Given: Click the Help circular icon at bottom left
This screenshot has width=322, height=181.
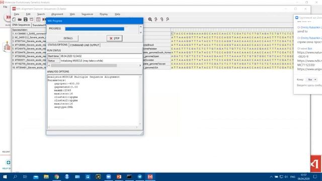Looking at the screenshot, I should pyautogui.click(x=8, y=162).
